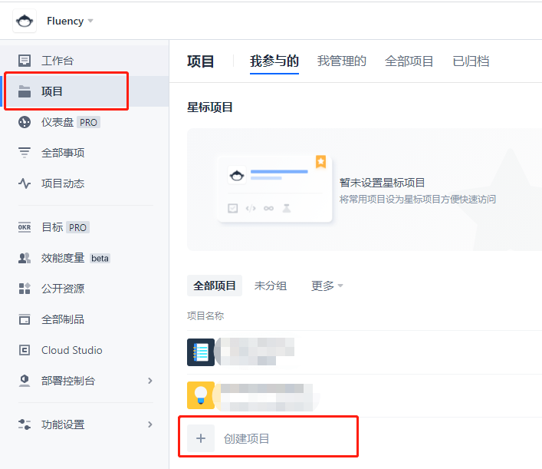Click the plus icon to create project

click(201, 439)
